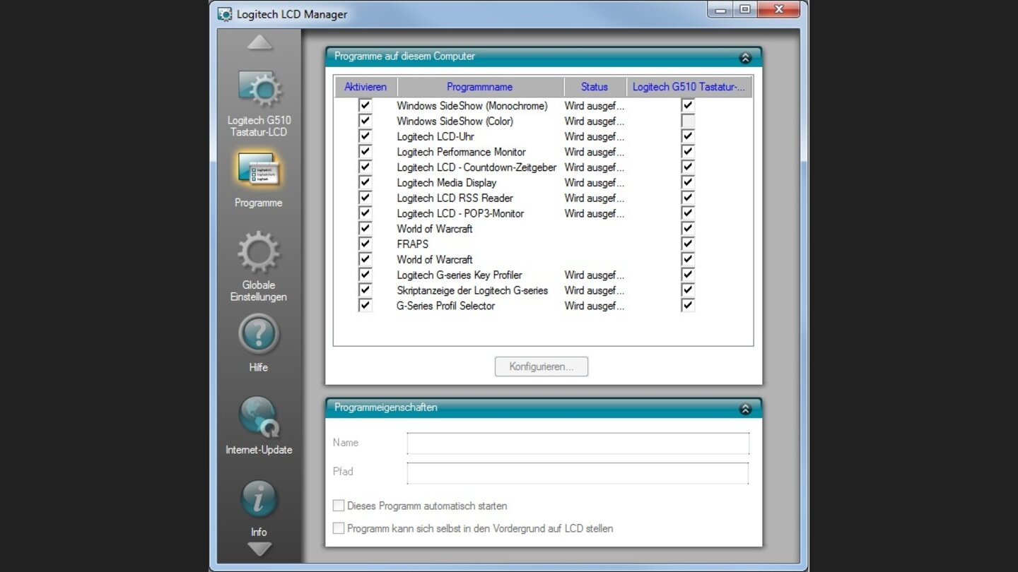Open Globale Einstellungen gear icon
The image size is (1018, 572).
pyautogui.click(x=259, y=253)
